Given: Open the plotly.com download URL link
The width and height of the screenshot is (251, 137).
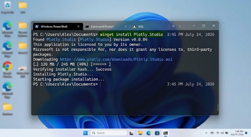Looking at the screenshot, I should (x=116, y=59).
